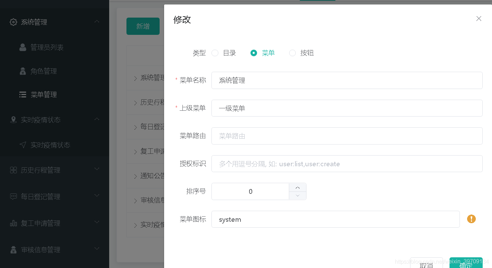The image size is (492, 268).
Task: Click the paper plane icon in the sidebar
Action: click(23, 145)
